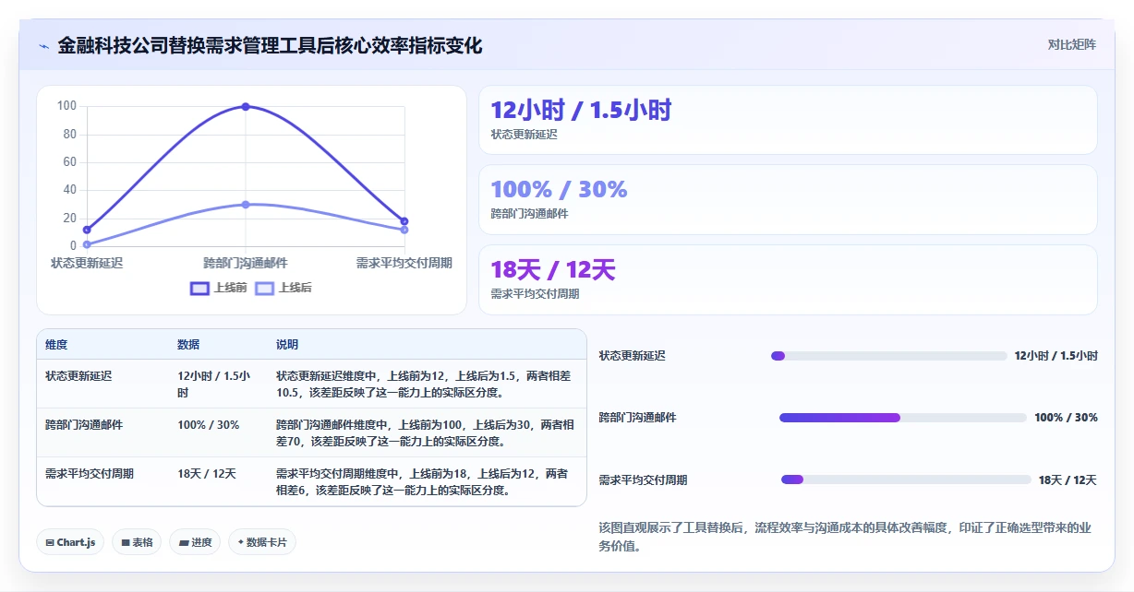Click the 数据卡片 tag chip

(262, 542)
